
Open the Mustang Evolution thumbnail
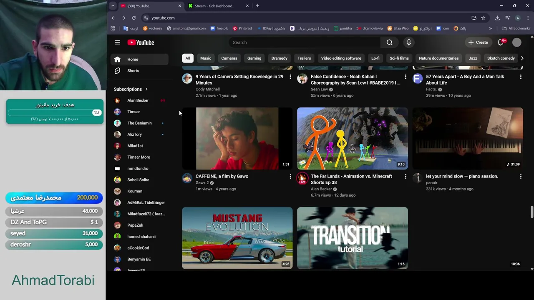(237, 238)
